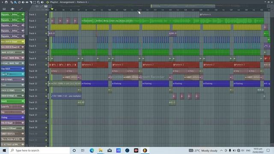
Task: Open the playlist options menu arrow
Action: click(3, 2)
